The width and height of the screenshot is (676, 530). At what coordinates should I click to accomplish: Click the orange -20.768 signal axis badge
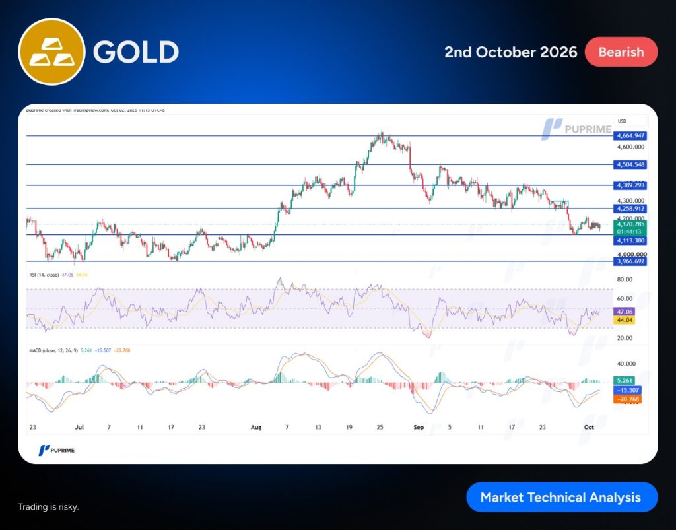pos(627,399)
